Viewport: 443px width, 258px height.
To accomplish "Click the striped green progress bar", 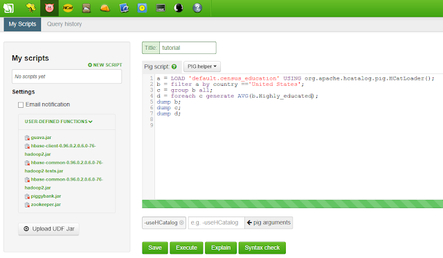I will pos(292,204).
